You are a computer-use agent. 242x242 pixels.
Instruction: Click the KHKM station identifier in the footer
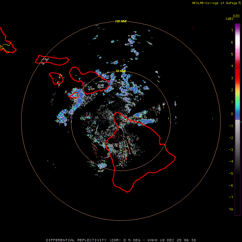152,240
